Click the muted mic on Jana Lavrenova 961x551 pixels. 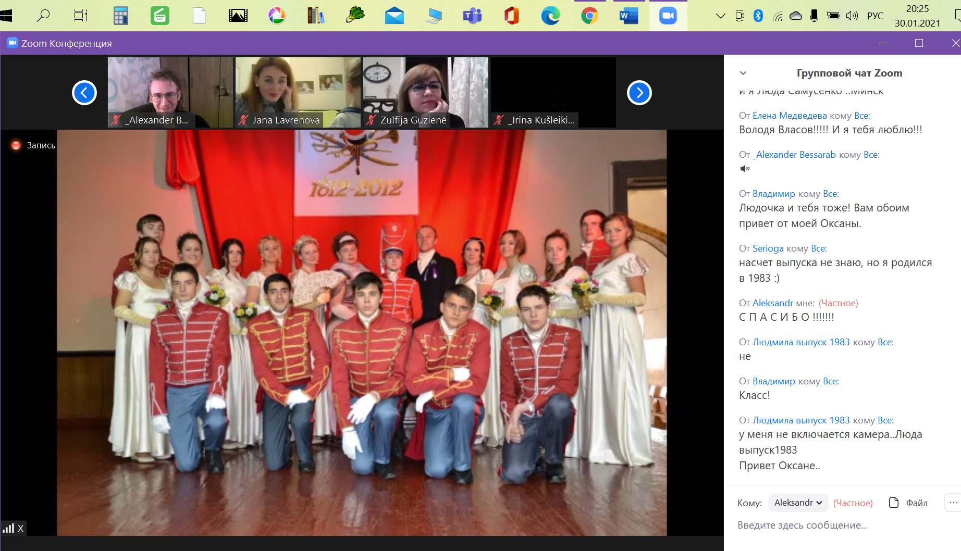pos(243,120)
